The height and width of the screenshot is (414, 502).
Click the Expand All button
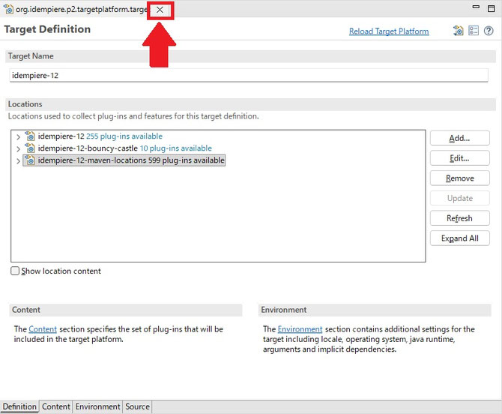(460, 238)
